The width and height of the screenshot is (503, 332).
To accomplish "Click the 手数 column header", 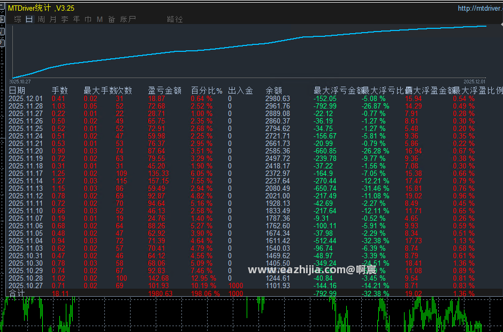I will click(60, 91).
